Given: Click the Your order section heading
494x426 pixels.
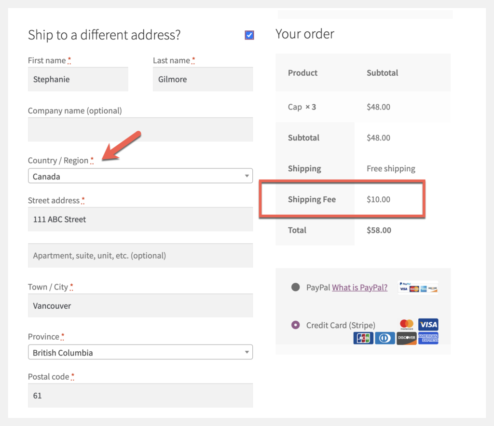Looking at the screenshot, I should pyautogui.click(x=305, y=34).
